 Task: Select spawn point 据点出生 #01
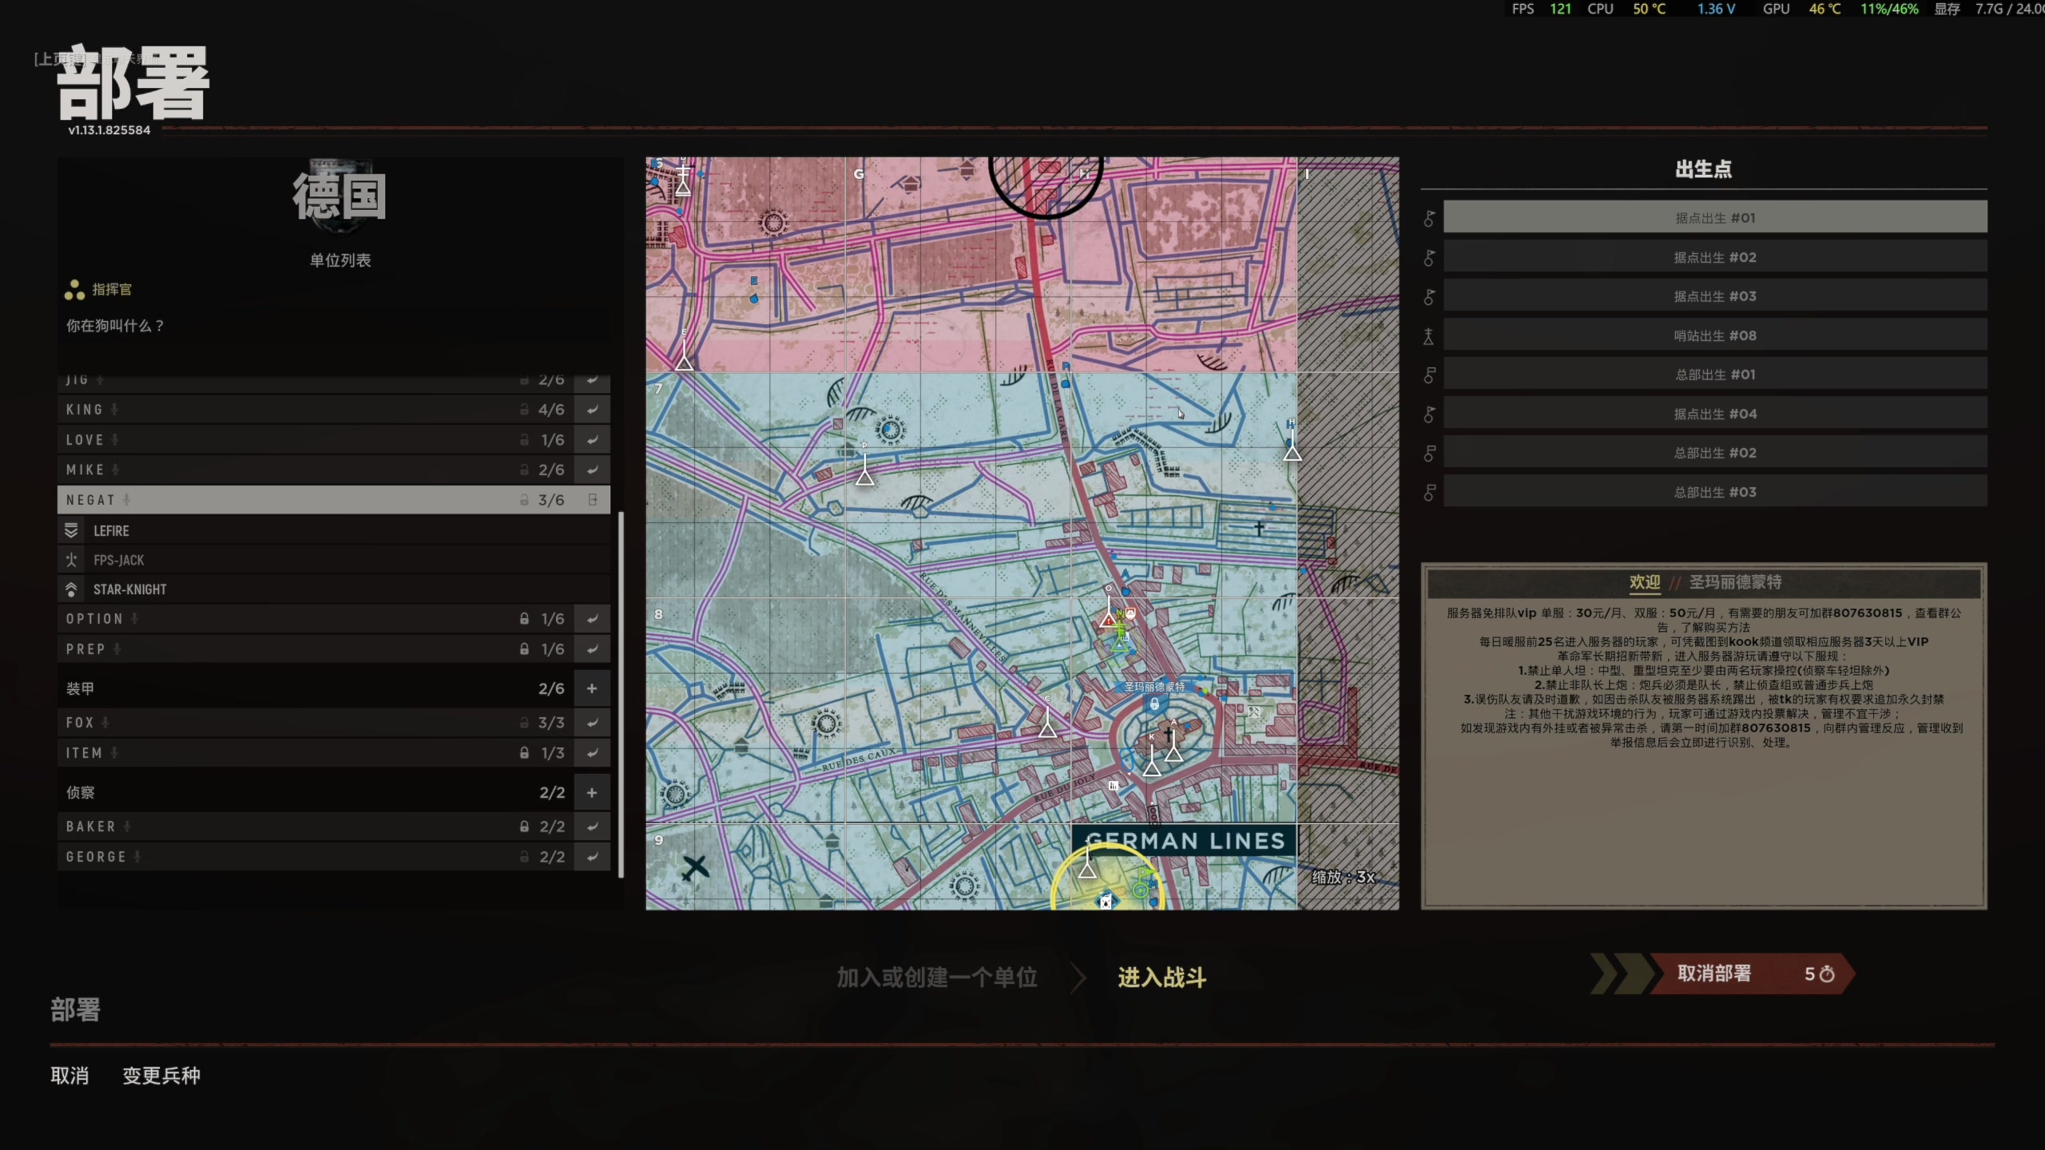1715,217
